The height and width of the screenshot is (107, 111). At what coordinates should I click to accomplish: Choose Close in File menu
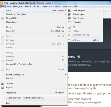34,27
